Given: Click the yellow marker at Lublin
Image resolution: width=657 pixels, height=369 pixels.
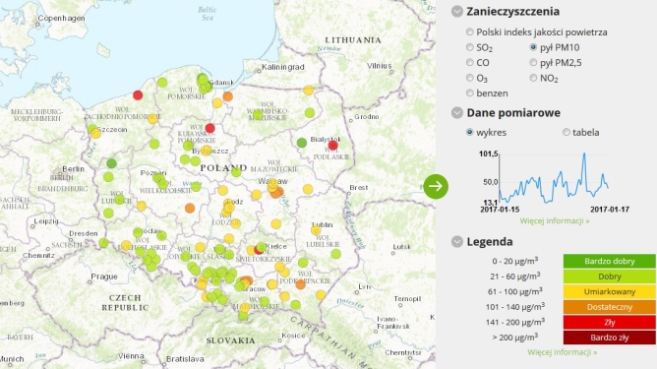Looking at the screenshot, I should [x=316, y=230].
